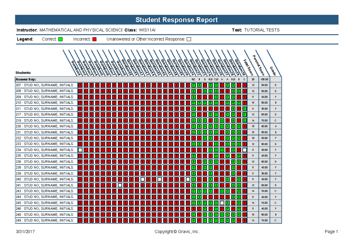Click Answer Key total score 20
353x250 pixels.
tap(253, 79)
